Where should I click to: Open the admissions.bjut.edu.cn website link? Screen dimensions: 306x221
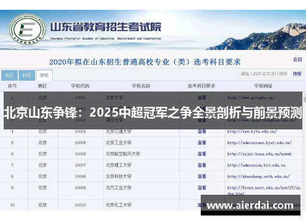click(x=259, y=143)
